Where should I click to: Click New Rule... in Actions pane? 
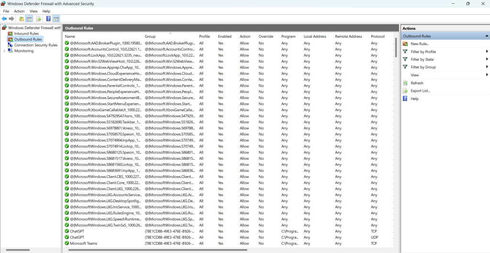(419, 44)
